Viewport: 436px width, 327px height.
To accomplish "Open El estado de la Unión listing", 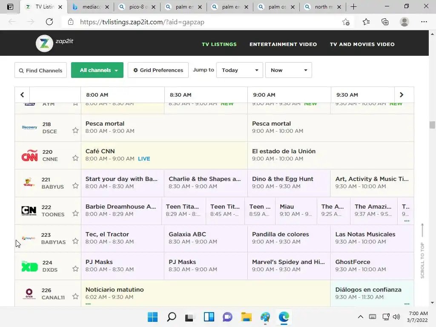I will pos(330,155).
